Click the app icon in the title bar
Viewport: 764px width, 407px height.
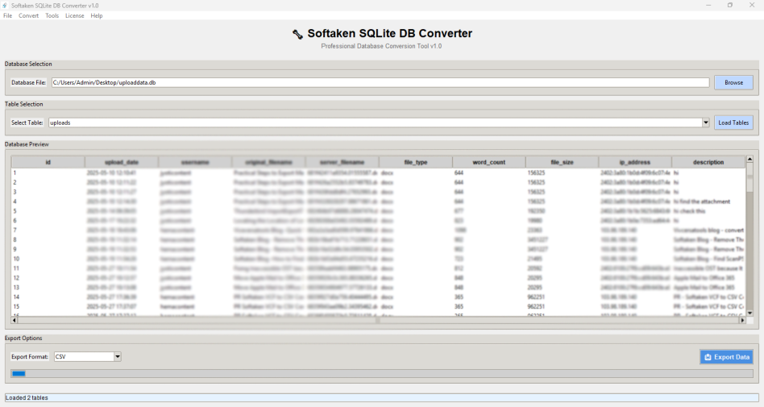coord(5,5)
